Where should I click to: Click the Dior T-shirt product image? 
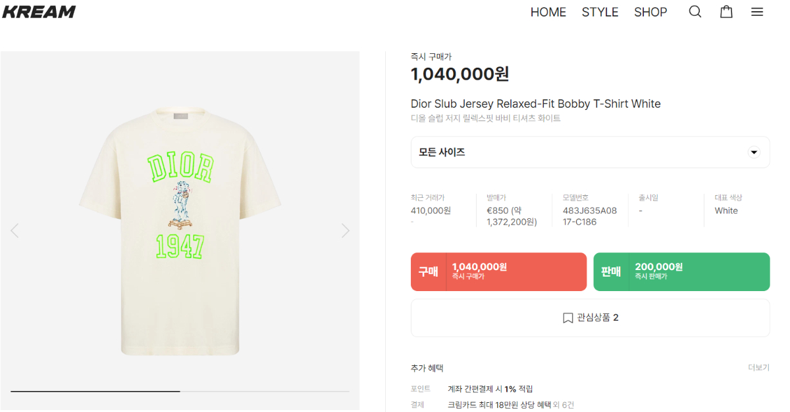click(x=180, y=230)
